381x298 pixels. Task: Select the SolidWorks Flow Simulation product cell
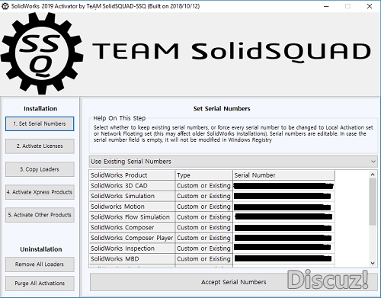point(132,217)
